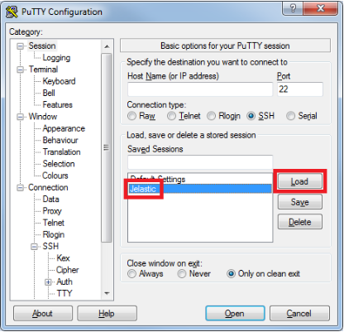Choose Never for close window on exit
The height and width of the screenshot is (332, 344).
(182, 274)
